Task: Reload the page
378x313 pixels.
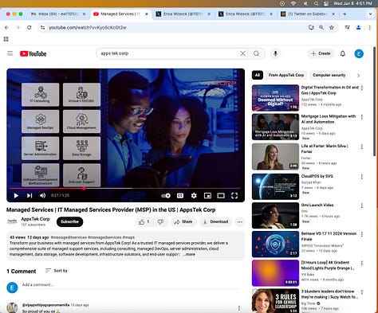Action: pos(30,27)
